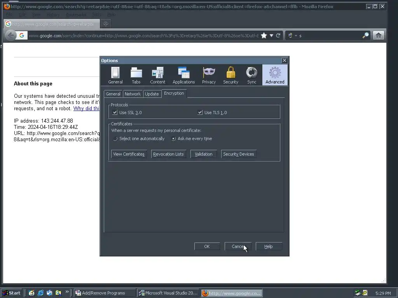This screenshot has width=398, height=298.
Task: Click in the search box field
Action: click(330, 35)
